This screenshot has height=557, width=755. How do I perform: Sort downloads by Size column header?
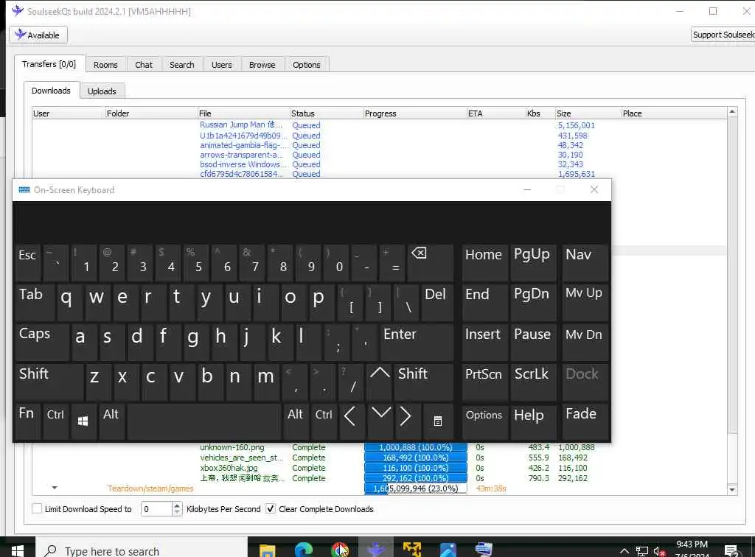tap(588, 113)
